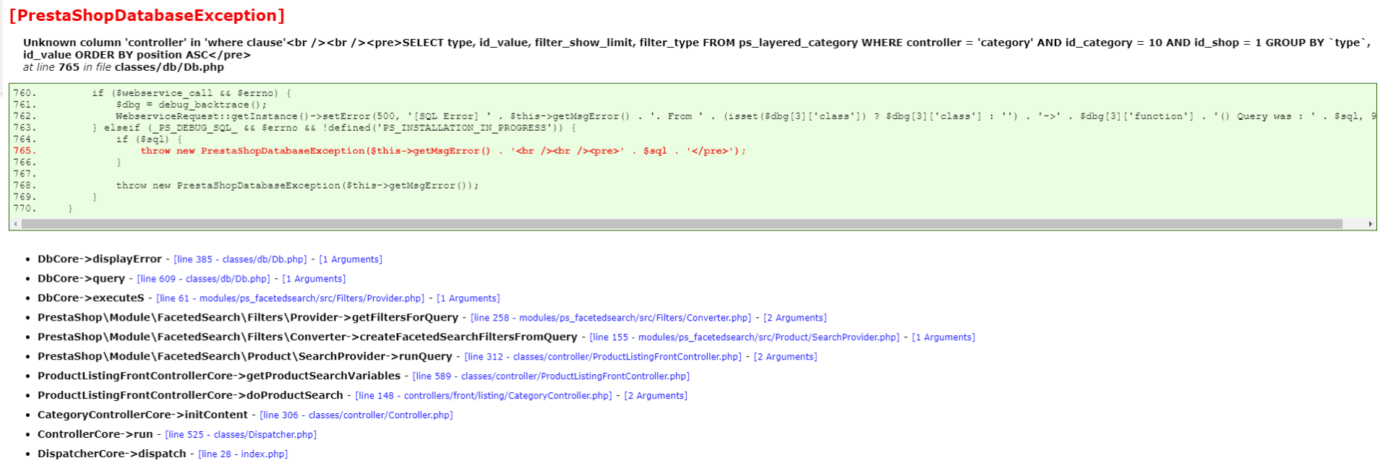Click ProductListingFrontControllerCore->doProductSearch entry
The image size is (1388, 476).
[x=190, y=396]
